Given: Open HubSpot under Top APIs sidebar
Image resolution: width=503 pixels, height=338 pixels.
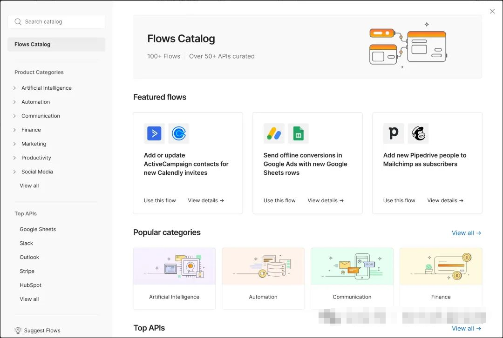Looking at the screenshot, I should [x=30, y=285].
